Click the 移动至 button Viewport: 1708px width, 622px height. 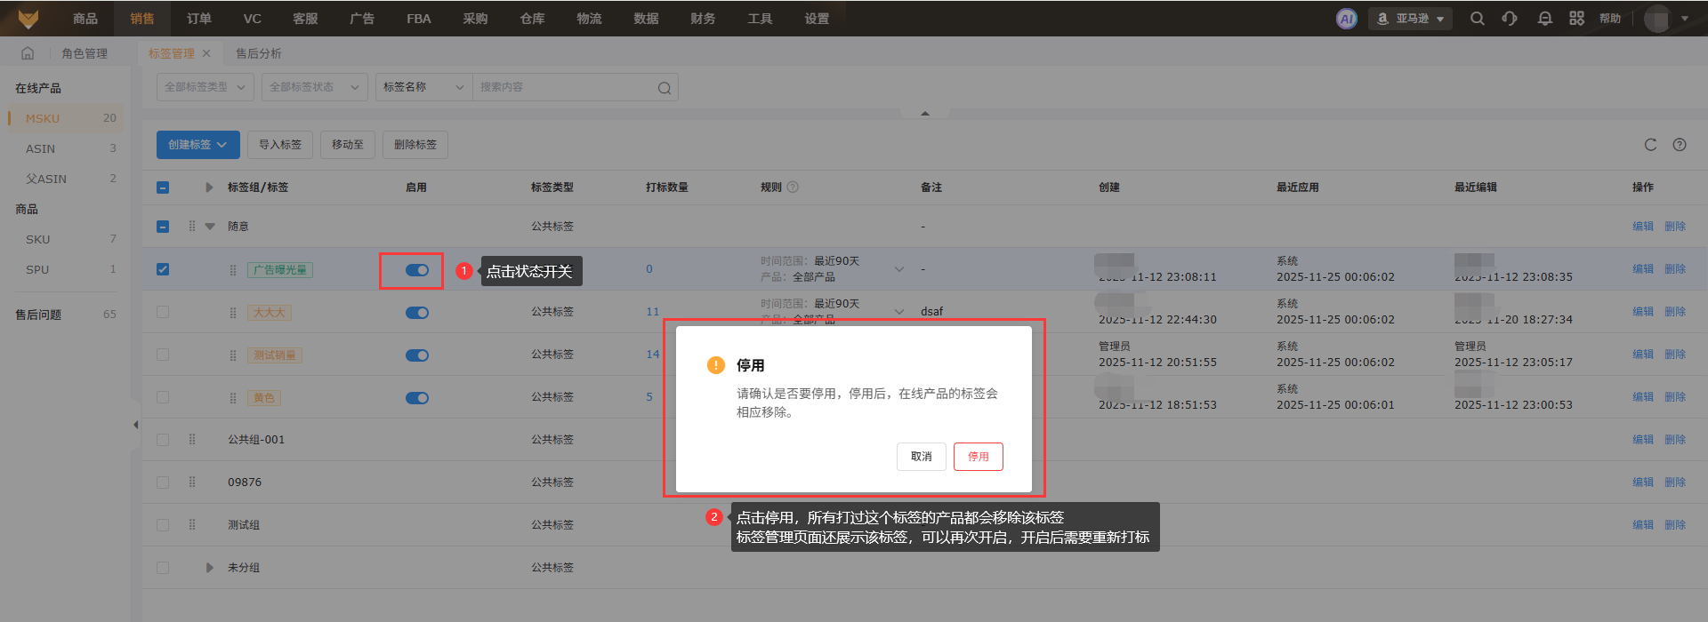tap(348, 145)
